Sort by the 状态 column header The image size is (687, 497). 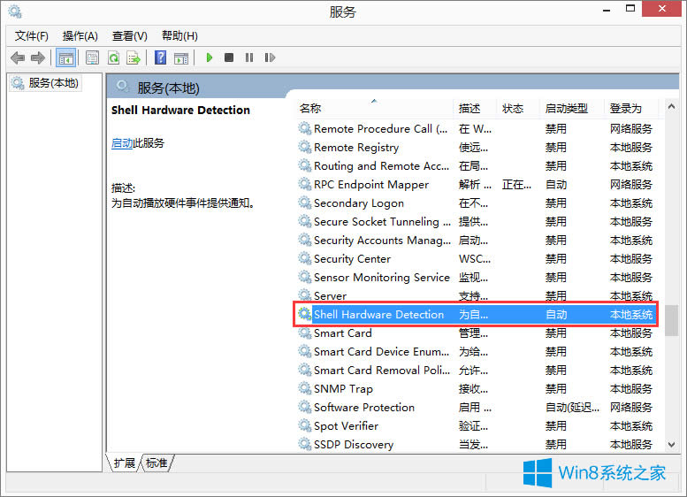point(513,108)
